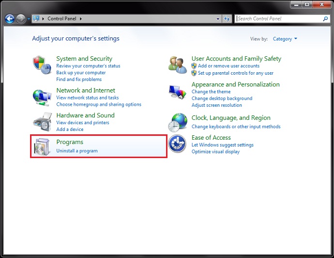Click Review your computer's status
The image size is (334, 258).
tap(88, 66)
